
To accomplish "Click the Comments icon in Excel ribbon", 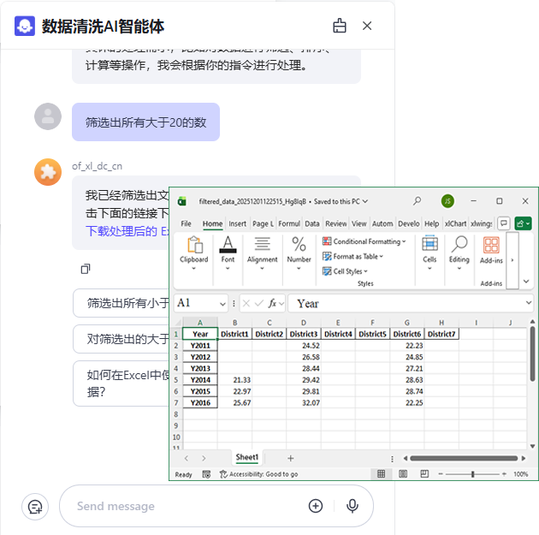I will (x=504, y=223).
